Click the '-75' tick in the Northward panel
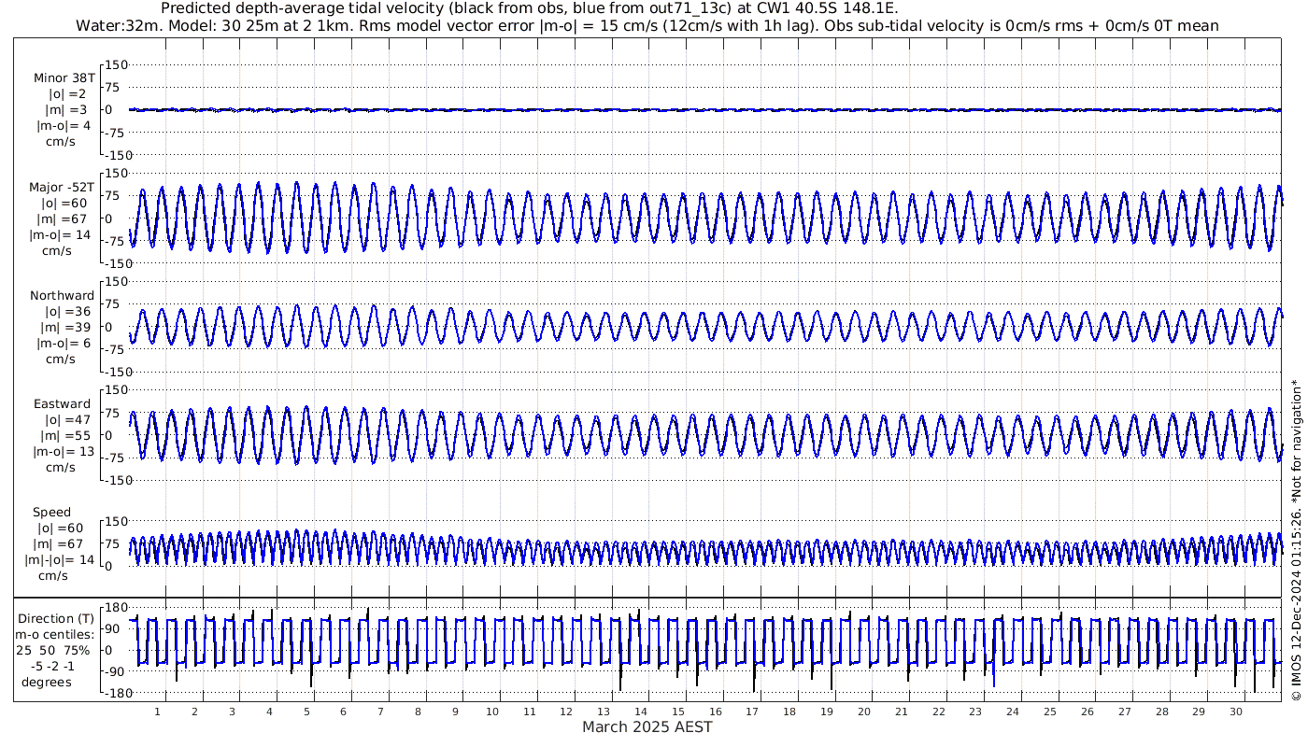This screenshot has width=1308, height=747. [x=116, y=349]
